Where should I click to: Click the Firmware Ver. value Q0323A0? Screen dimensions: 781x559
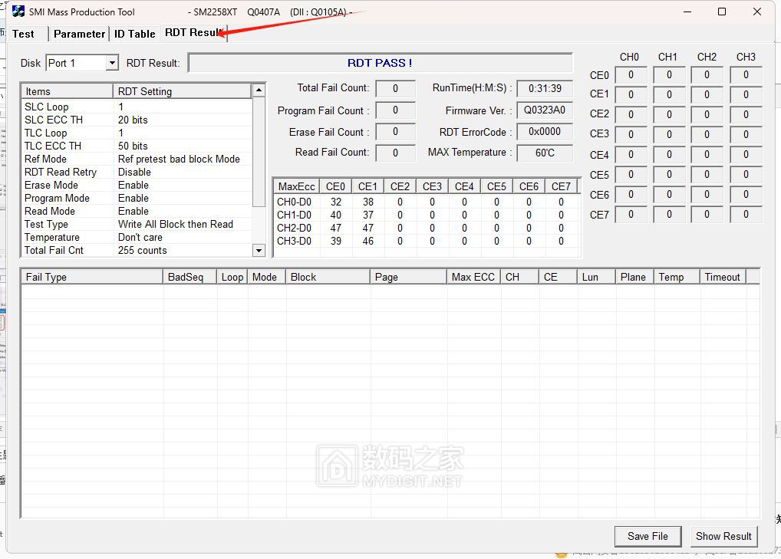coord(545,110)
